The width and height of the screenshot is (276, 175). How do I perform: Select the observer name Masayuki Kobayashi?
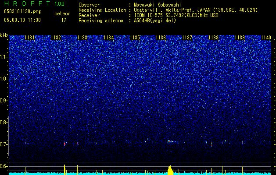pyautogui.click(x=158, y=5)
